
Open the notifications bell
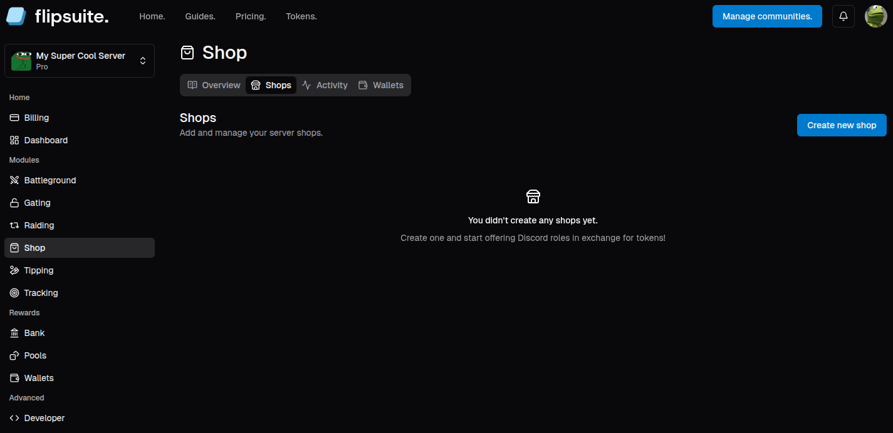[x=843, y=16]
